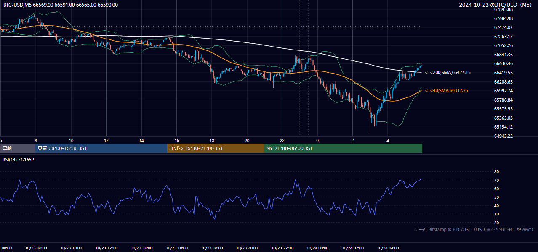The image size is (538, 252).
Task: Click the 10/24 04:00 date axis label
Action: click(x=388, y=248)
